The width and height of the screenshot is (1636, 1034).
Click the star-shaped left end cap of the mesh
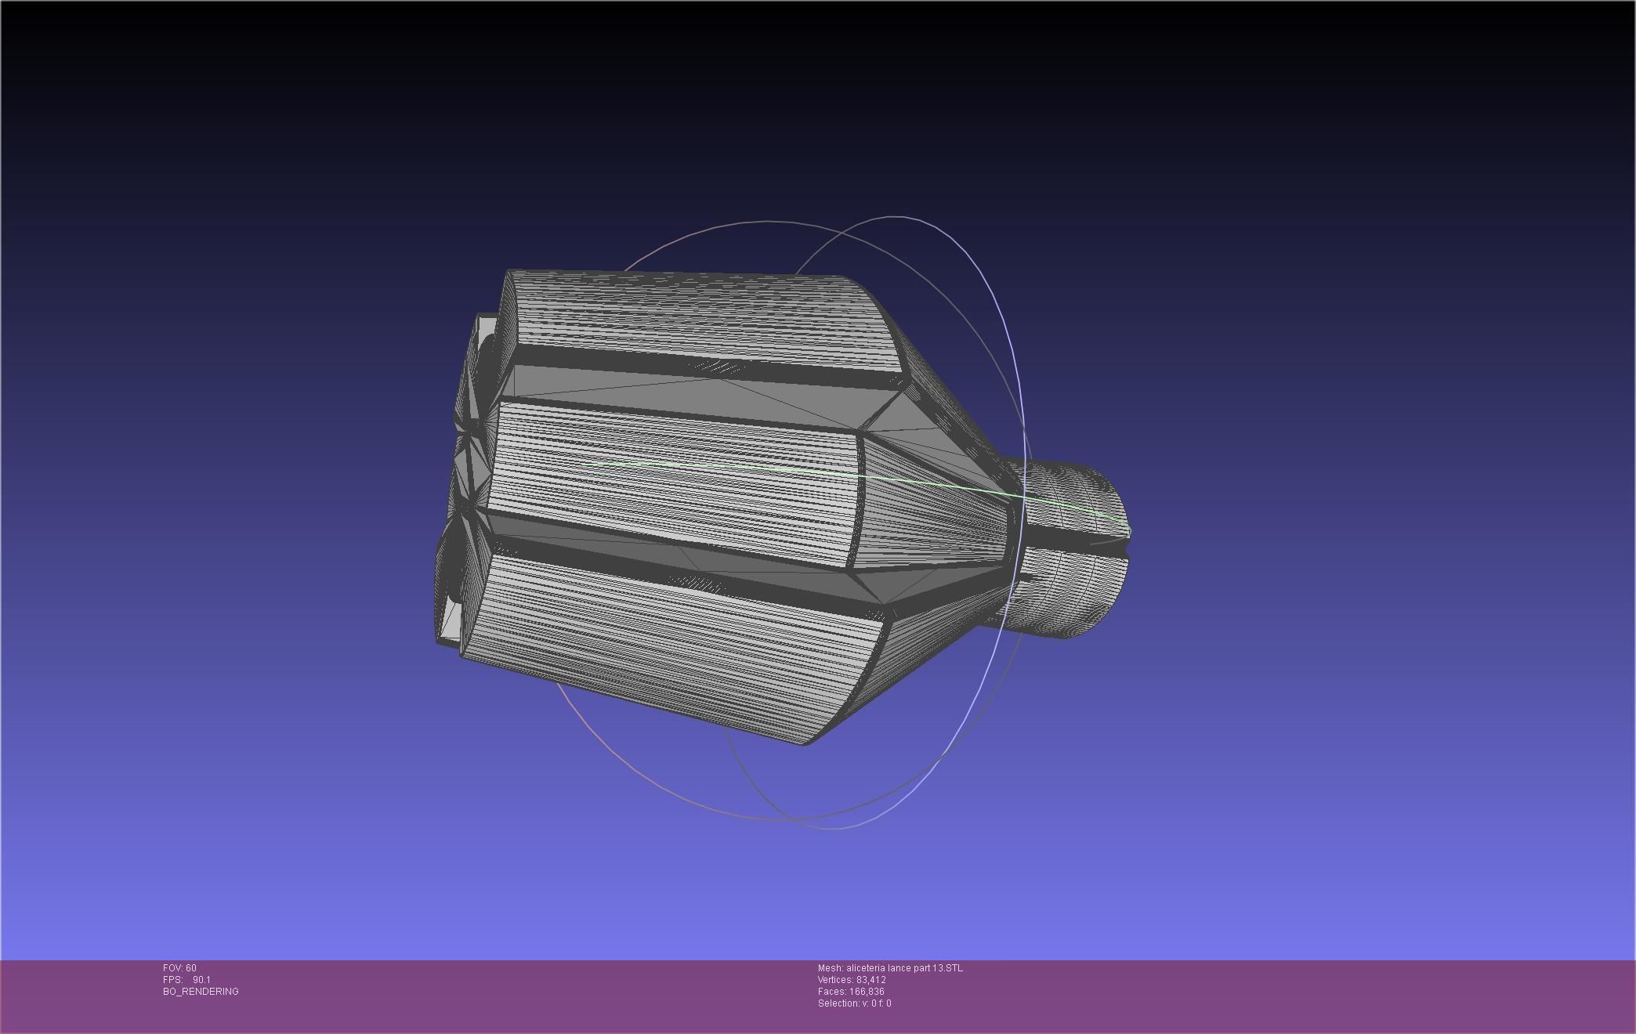(468, 470)
